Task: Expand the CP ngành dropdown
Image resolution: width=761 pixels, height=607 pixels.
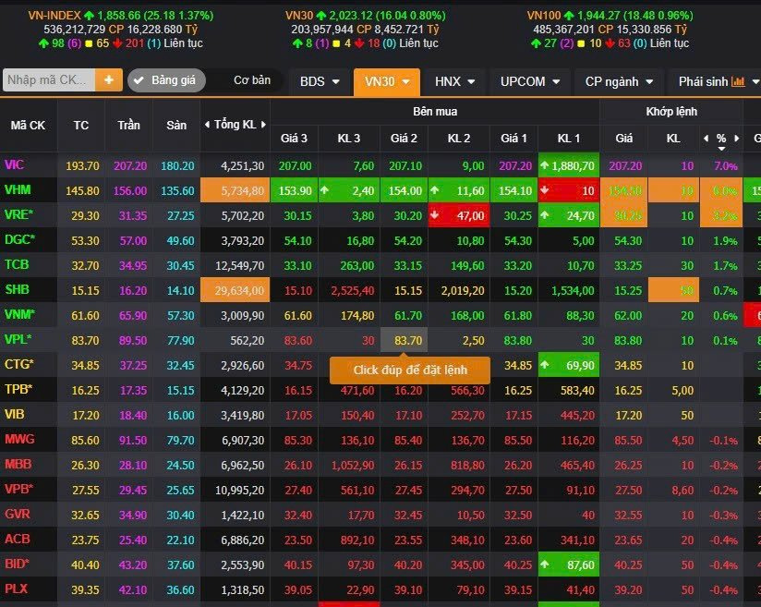Action: coord(619,82)
